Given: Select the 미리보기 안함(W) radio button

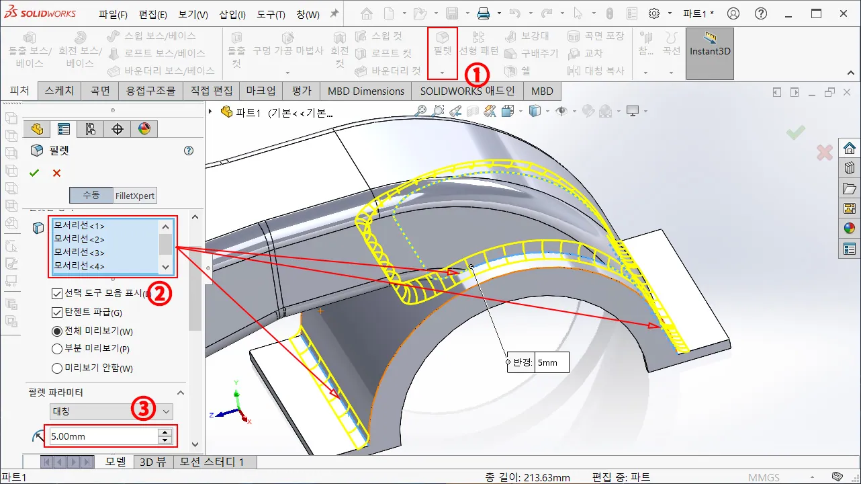Looking at the screenshot, I should [57, 368].
